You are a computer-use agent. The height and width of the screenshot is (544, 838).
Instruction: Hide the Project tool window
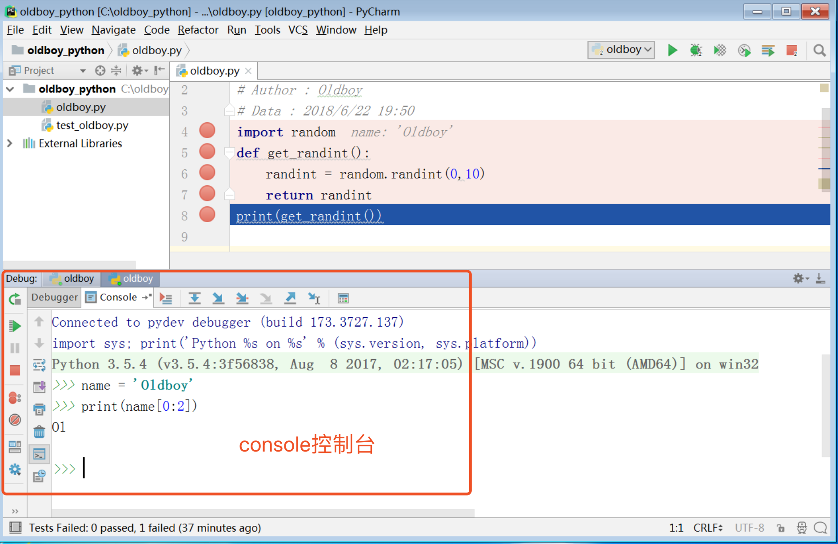pos(159,70)
